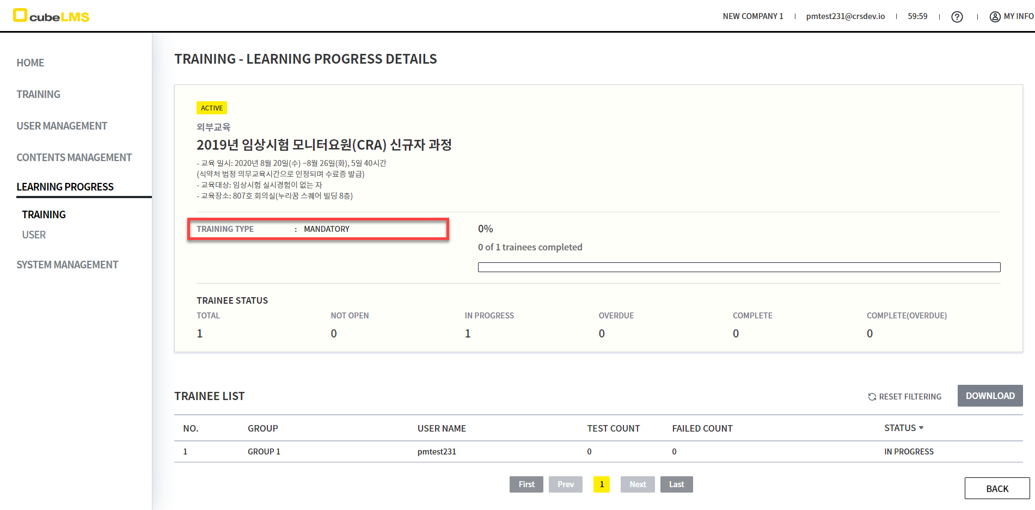
Task: Open the help question mark icon
Action: (957, 17)
